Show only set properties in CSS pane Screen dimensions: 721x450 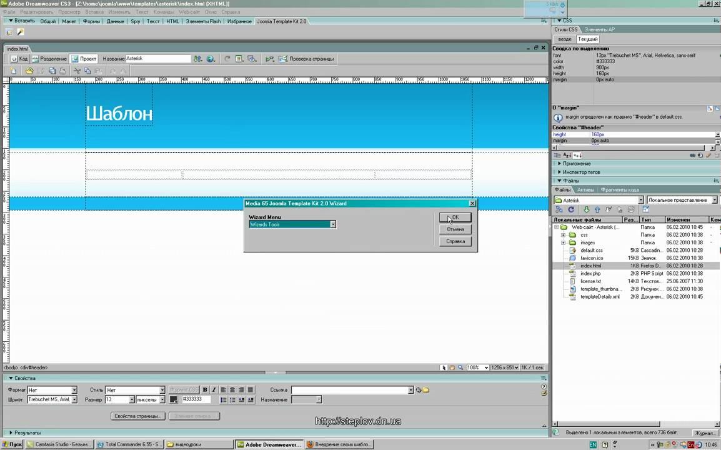[x=577, y=156]
